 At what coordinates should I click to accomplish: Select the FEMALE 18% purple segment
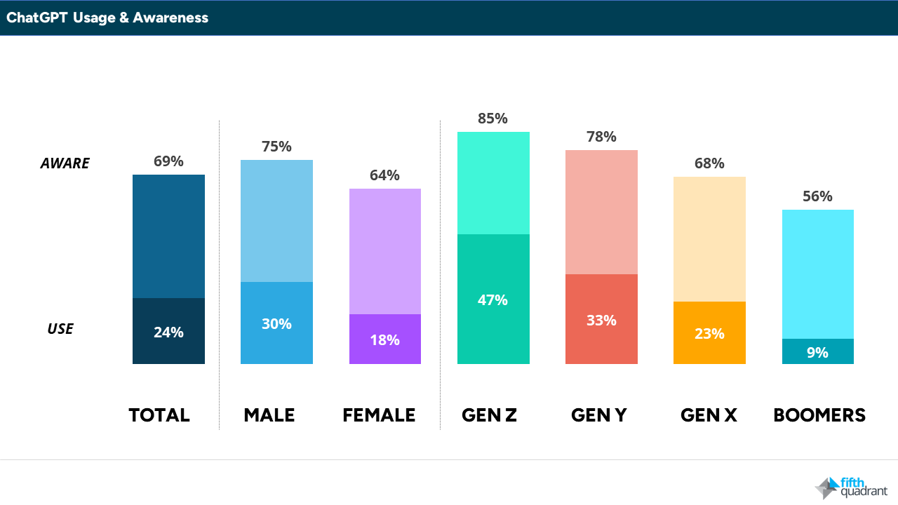click(385, 339)
